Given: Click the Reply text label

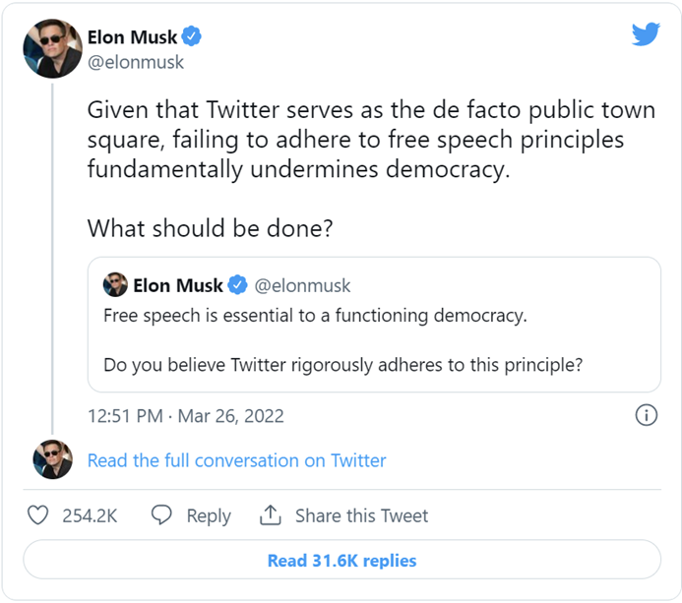Looking at the screenshot, I should pyautogui.click(x=209, y=515).
